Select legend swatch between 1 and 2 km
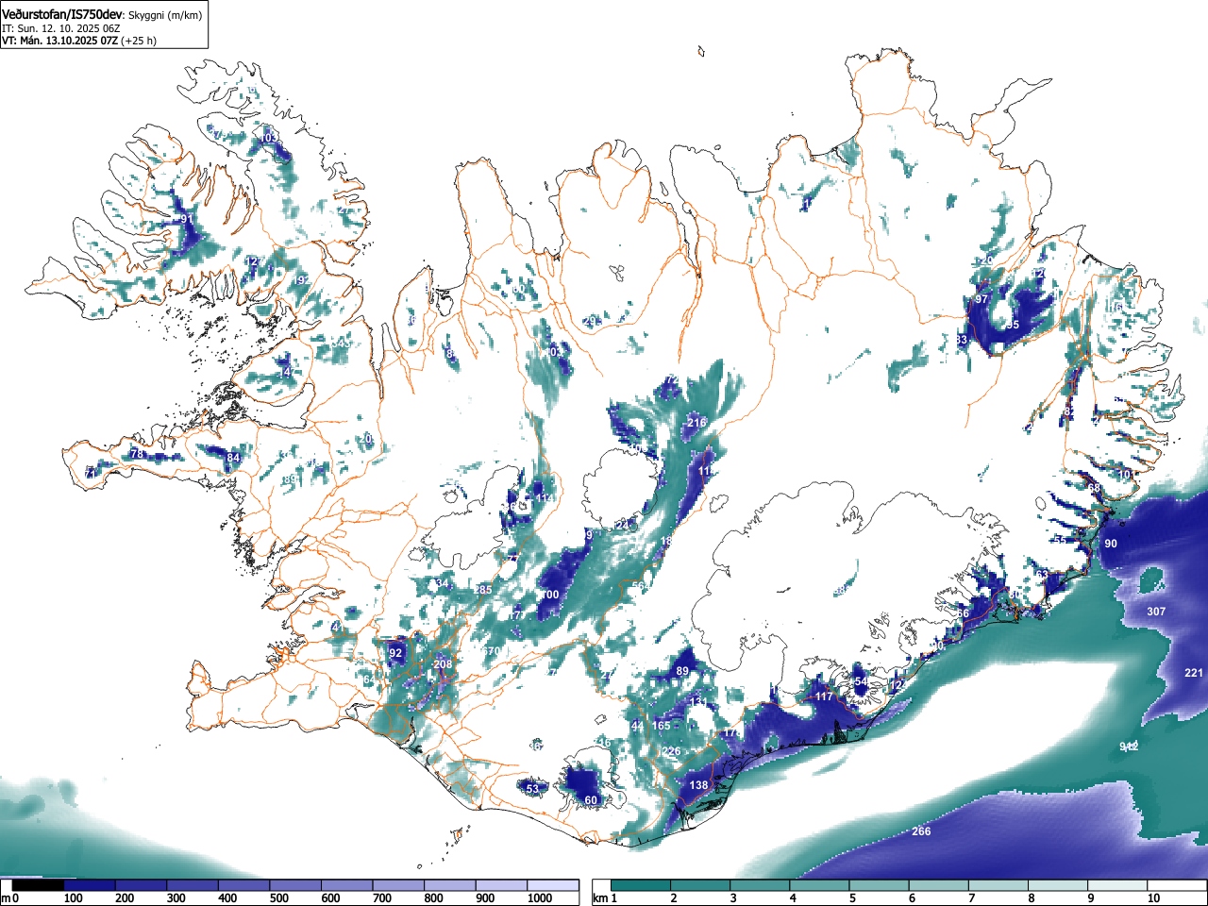Viewport: 1208px width, 906px height. pos(642,885)
